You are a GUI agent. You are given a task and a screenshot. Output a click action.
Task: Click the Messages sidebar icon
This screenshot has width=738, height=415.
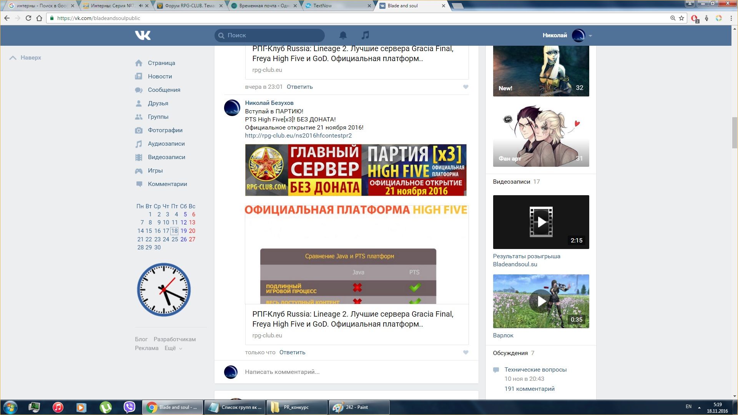pos(139,90)
